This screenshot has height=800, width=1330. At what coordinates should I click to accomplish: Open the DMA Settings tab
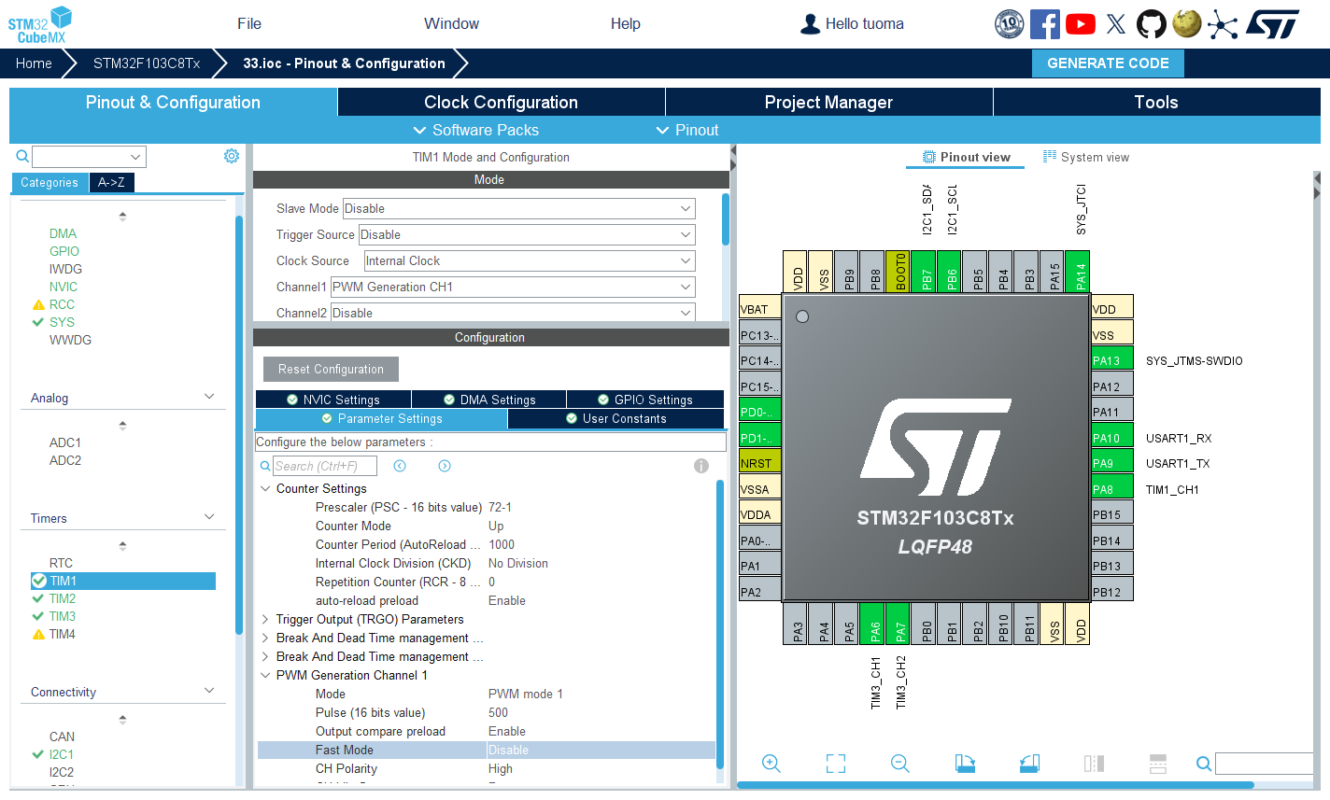[489, 400]
